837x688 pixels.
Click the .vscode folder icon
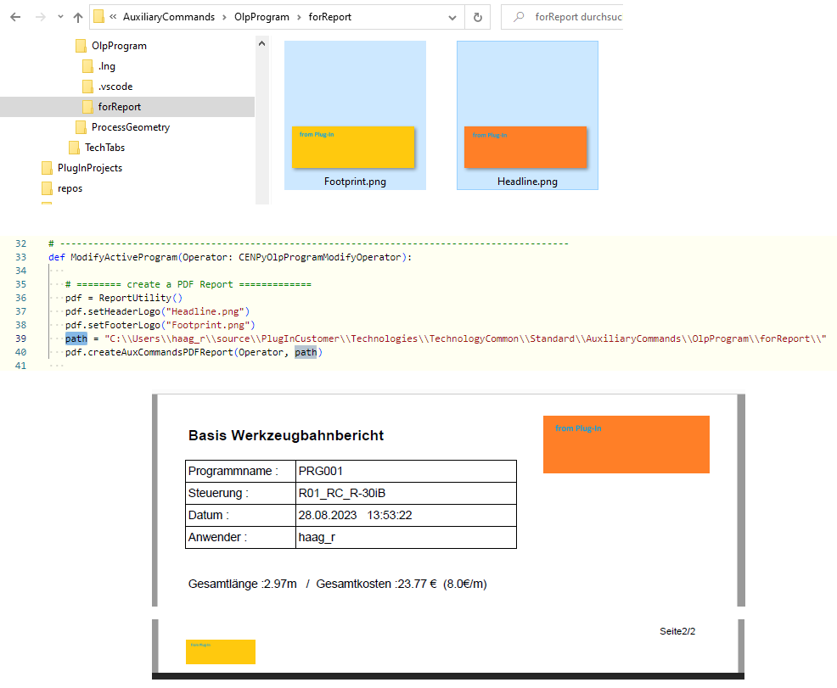[x=87, y=87]
